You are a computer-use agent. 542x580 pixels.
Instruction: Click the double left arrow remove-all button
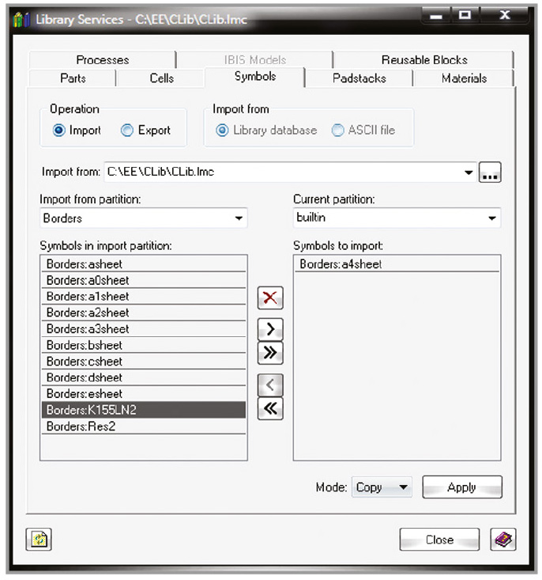coord(270,408)
